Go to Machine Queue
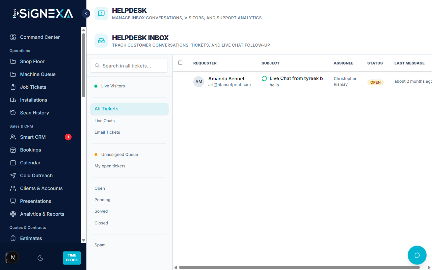The width and height of the screenshot is (432, 270). pos(40,74)
